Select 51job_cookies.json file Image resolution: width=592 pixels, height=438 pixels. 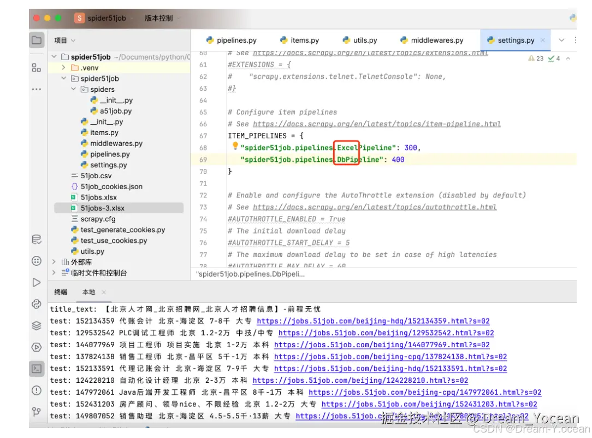(107, 186)
